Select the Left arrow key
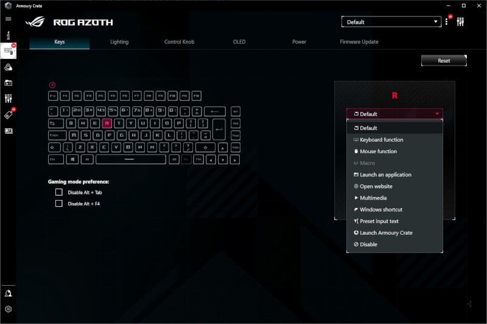The image size is (487, 324). pyautogui.click(x=211, y=160)
